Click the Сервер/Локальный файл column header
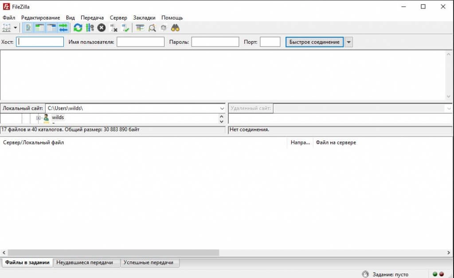454x278 pixels. click(144, 143)
